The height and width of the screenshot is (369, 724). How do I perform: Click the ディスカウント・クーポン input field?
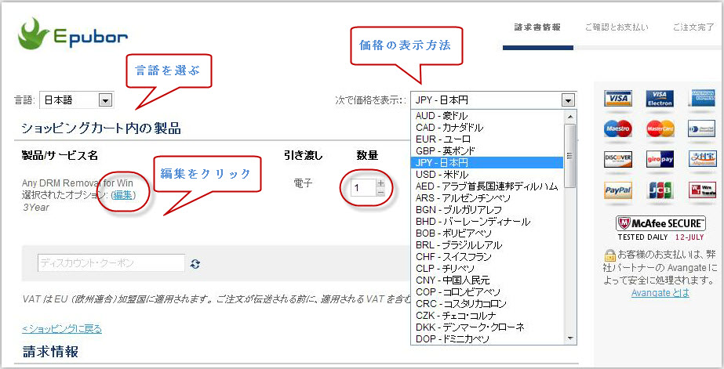(111, 263)
